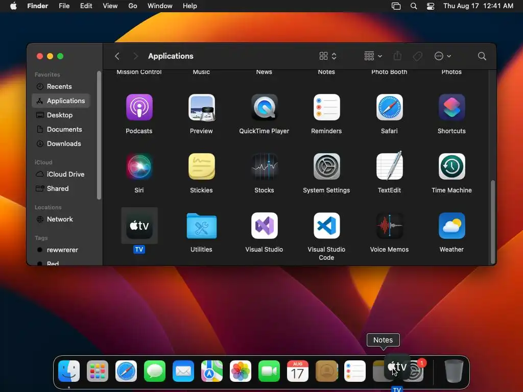Viewport: 523px width, 392px height.
Task: Open Messages from the Dock
Action: coord(155,371)
